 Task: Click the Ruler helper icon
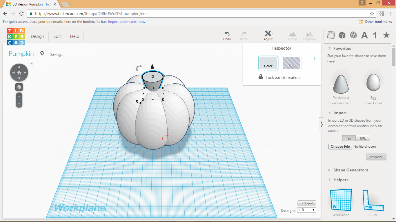(x=373, y=199)
